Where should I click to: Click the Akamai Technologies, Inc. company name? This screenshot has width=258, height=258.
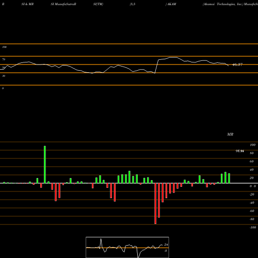pos(223,4)
